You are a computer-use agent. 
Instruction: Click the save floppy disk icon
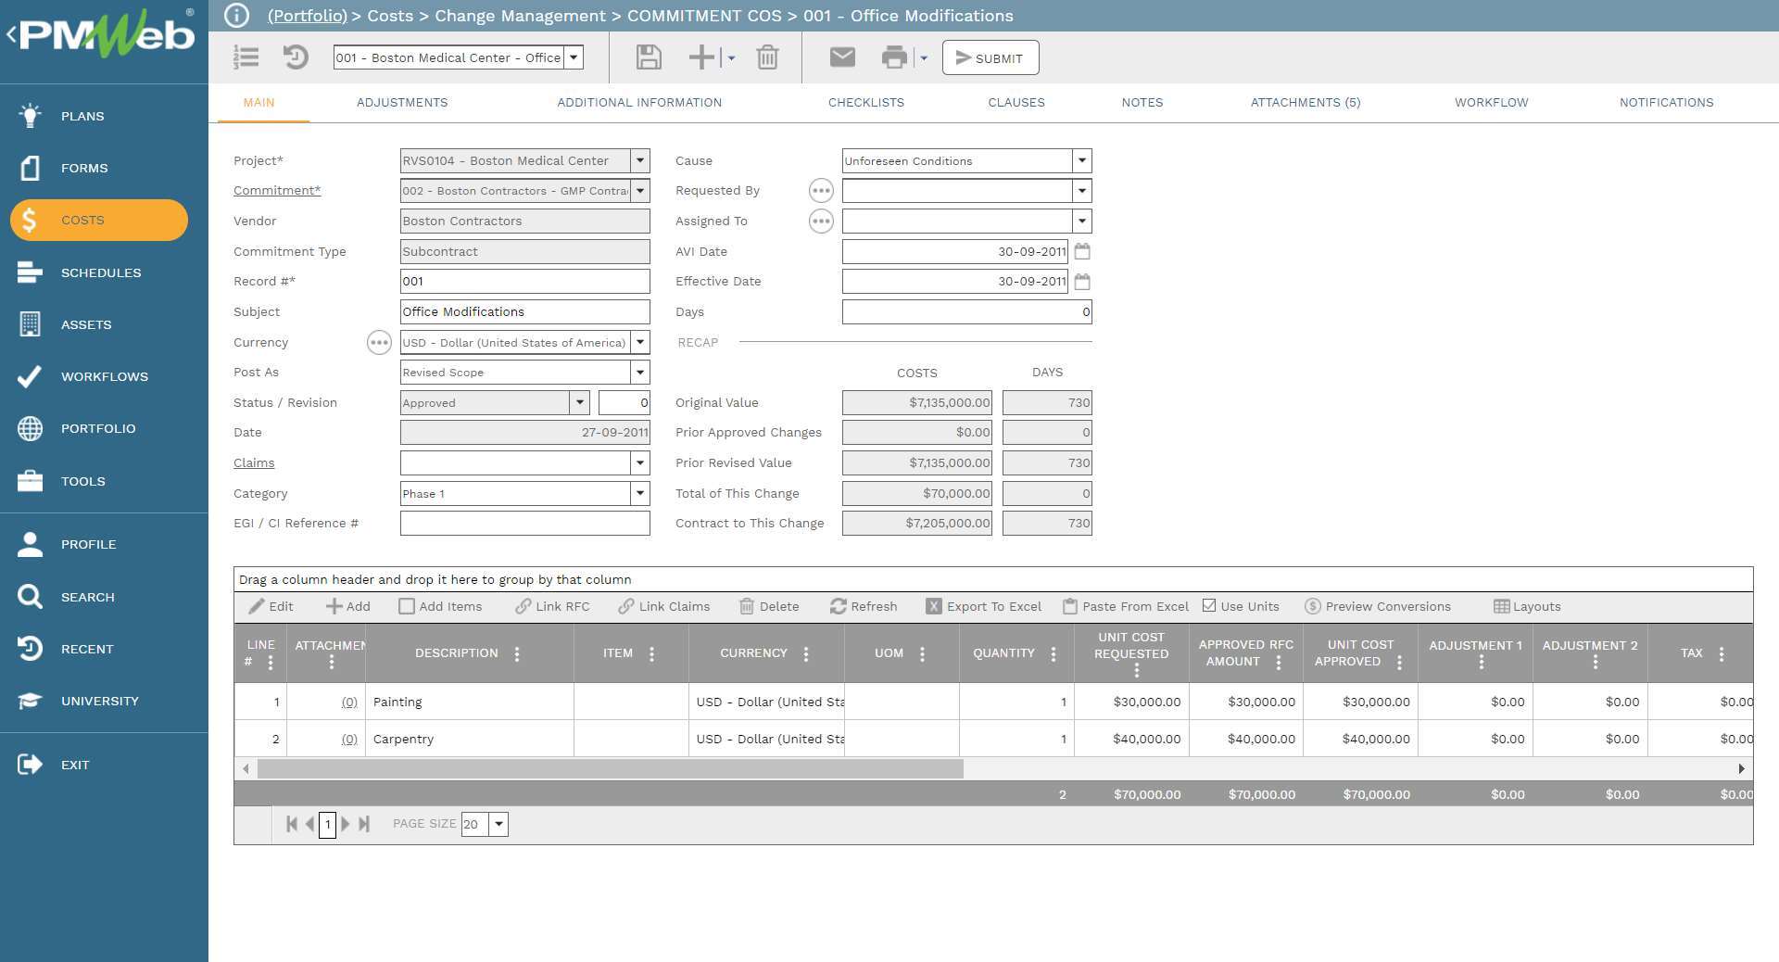649,57
